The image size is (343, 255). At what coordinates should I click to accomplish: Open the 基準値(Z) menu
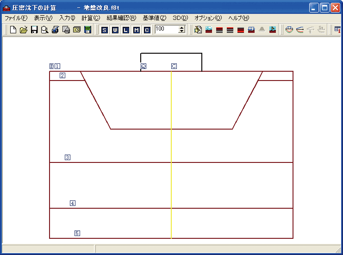coord(155,18)
